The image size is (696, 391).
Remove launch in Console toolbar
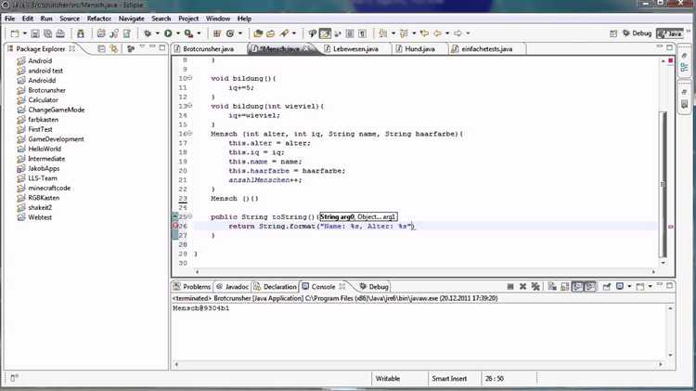pyautogui.click(x=522, y=287)
